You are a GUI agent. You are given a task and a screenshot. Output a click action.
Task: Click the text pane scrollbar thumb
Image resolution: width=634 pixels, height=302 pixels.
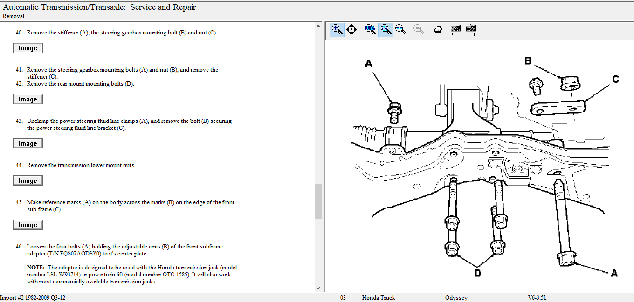(x=318, y=201)
